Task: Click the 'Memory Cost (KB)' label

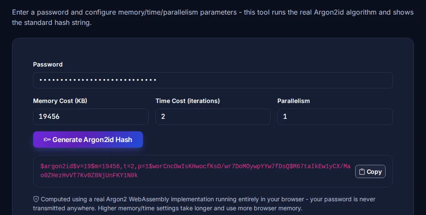Action: 60,101
